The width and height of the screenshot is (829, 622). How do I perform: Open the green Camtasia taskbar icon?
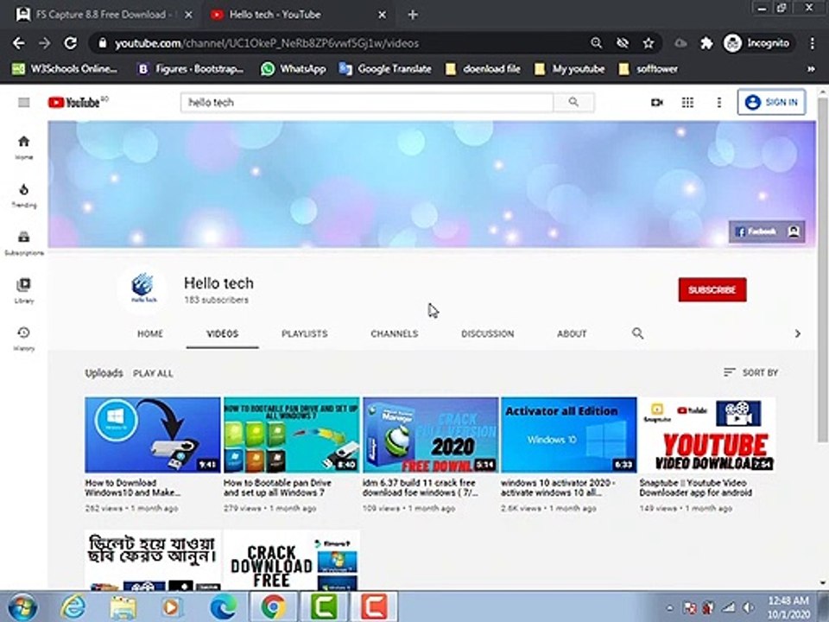point(324,606)
